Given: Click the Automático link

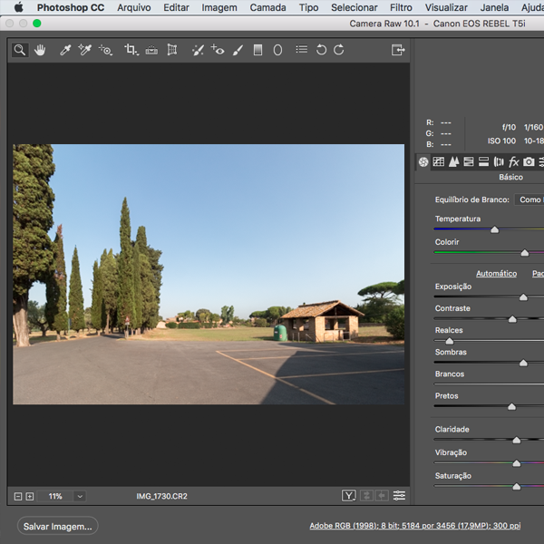Looking at the screenshot, I should coord(496,273).
